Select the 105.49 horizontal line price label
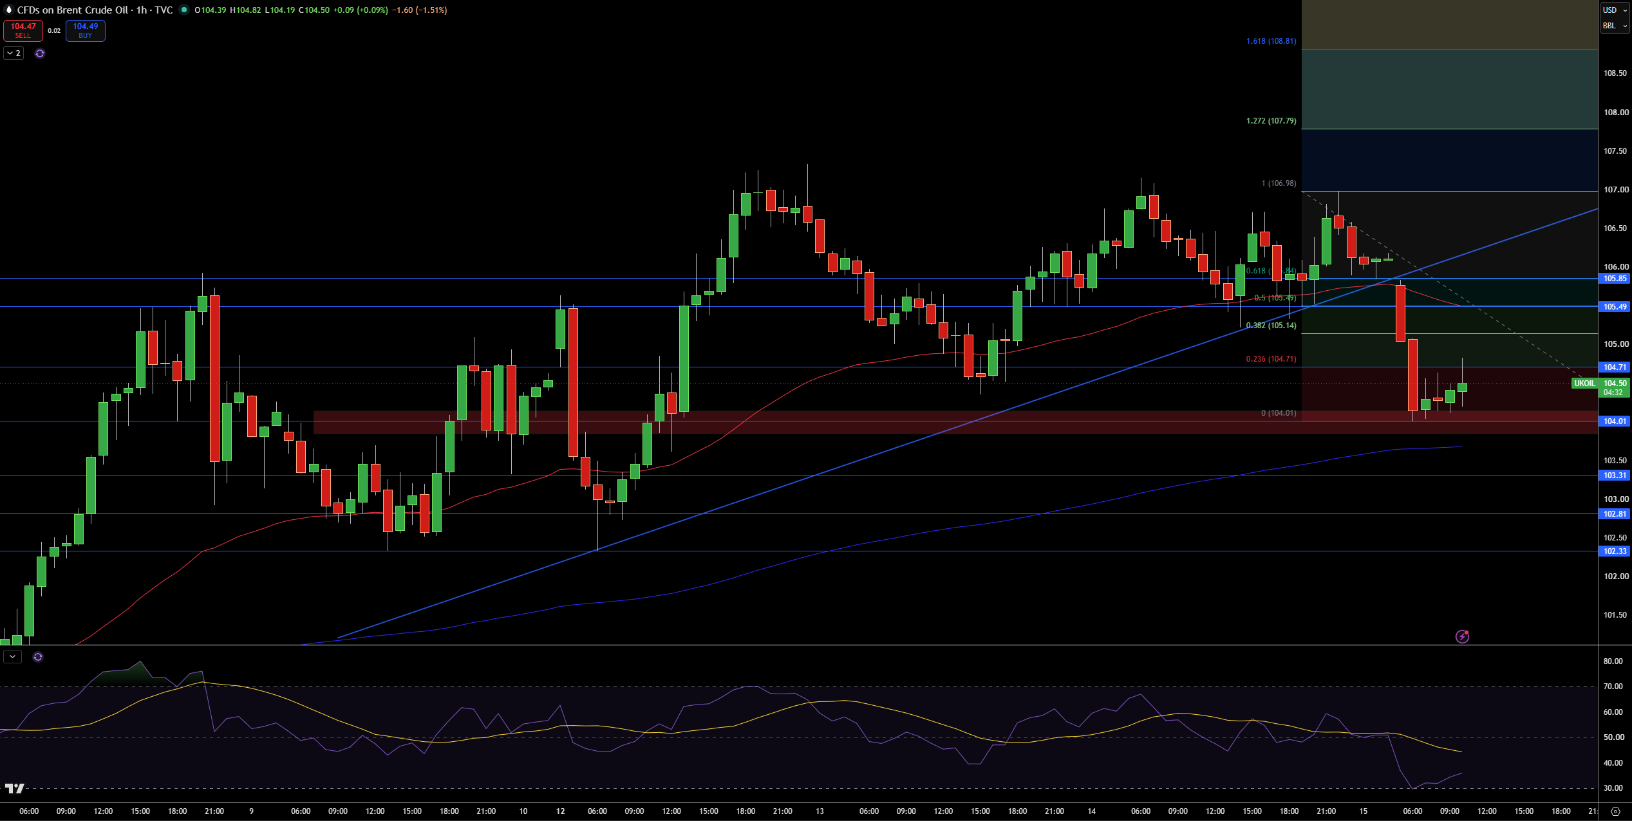Image resolution: width=1632 pixels, height=821 pixels. click(x=1615, y=307)
